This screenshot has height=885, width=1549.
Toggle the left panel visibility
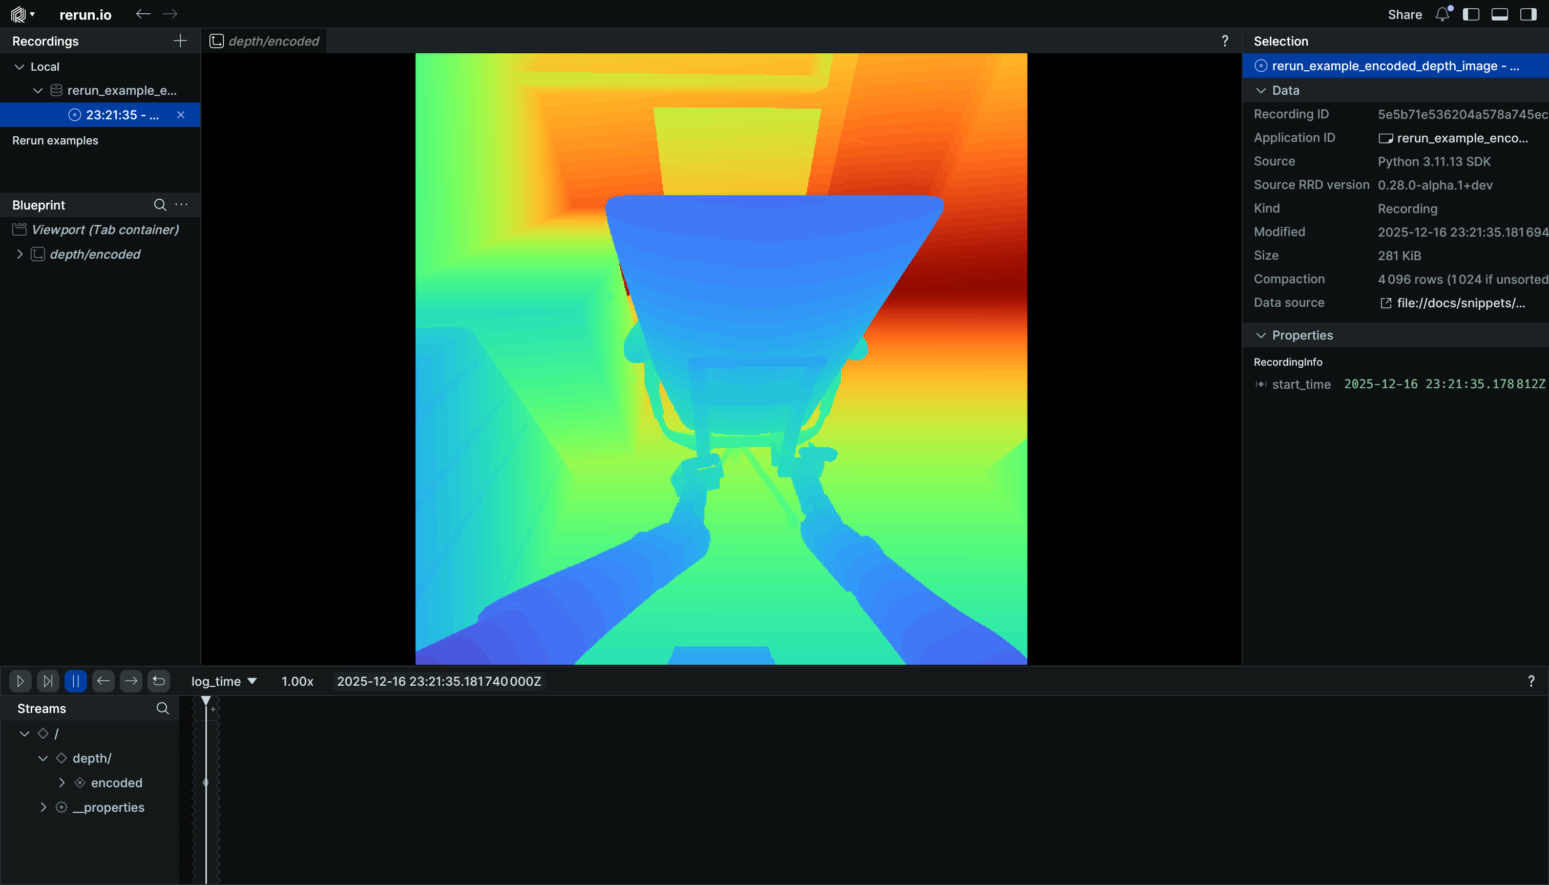coord(1471,14)
